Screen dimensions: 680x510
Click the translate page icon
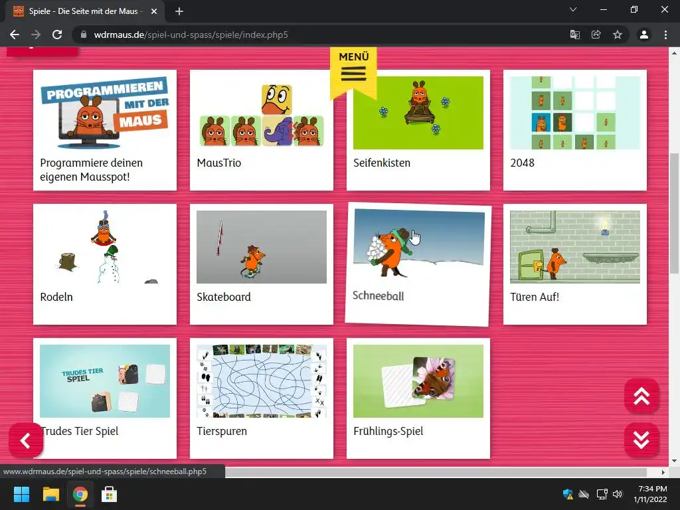click(574, 35)
